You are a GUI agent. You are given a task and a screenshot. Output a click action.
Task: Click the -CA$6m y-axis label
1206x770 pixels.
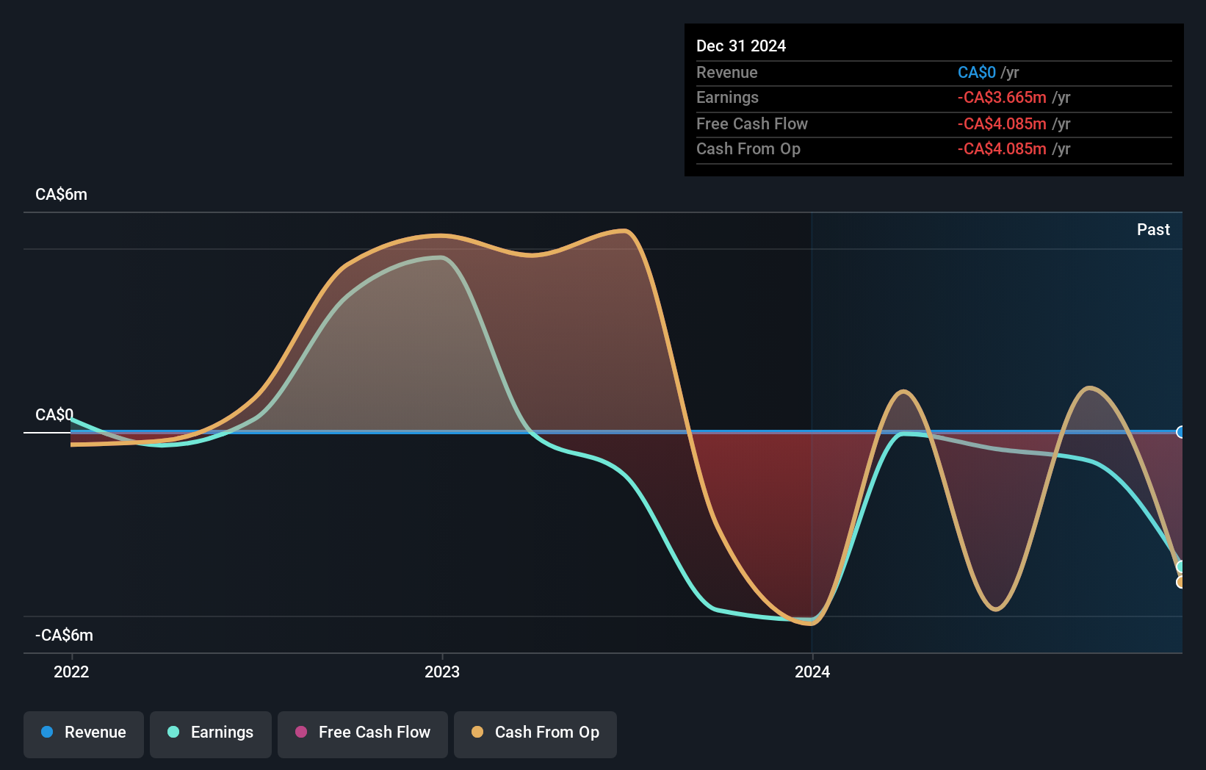[x=64, y=635]
